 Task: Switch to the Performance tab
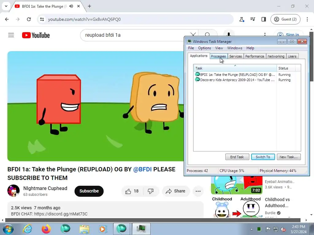(x=255, y=56)
